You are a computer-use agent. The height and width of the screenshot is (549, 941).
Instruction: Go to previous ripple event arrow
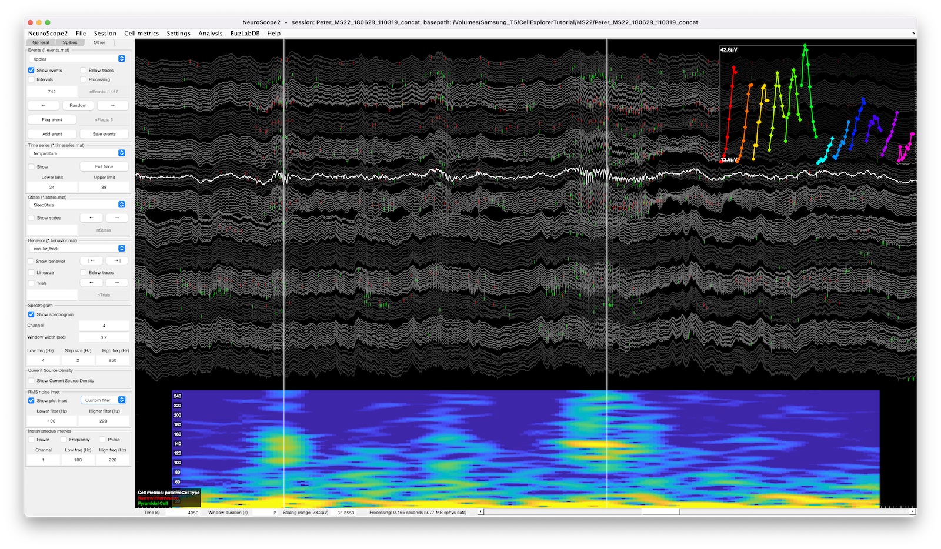pos(44,106)
